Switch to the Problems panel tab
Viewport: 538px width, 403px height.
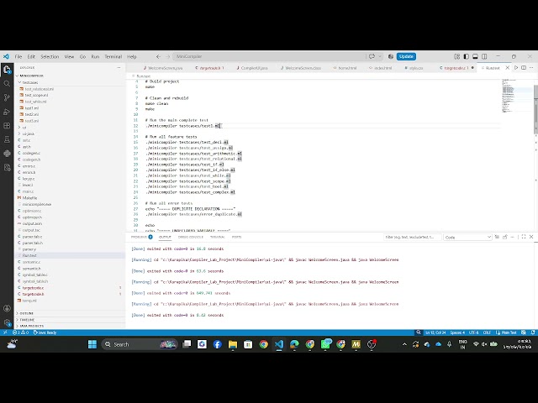click(x=141, y=237)
